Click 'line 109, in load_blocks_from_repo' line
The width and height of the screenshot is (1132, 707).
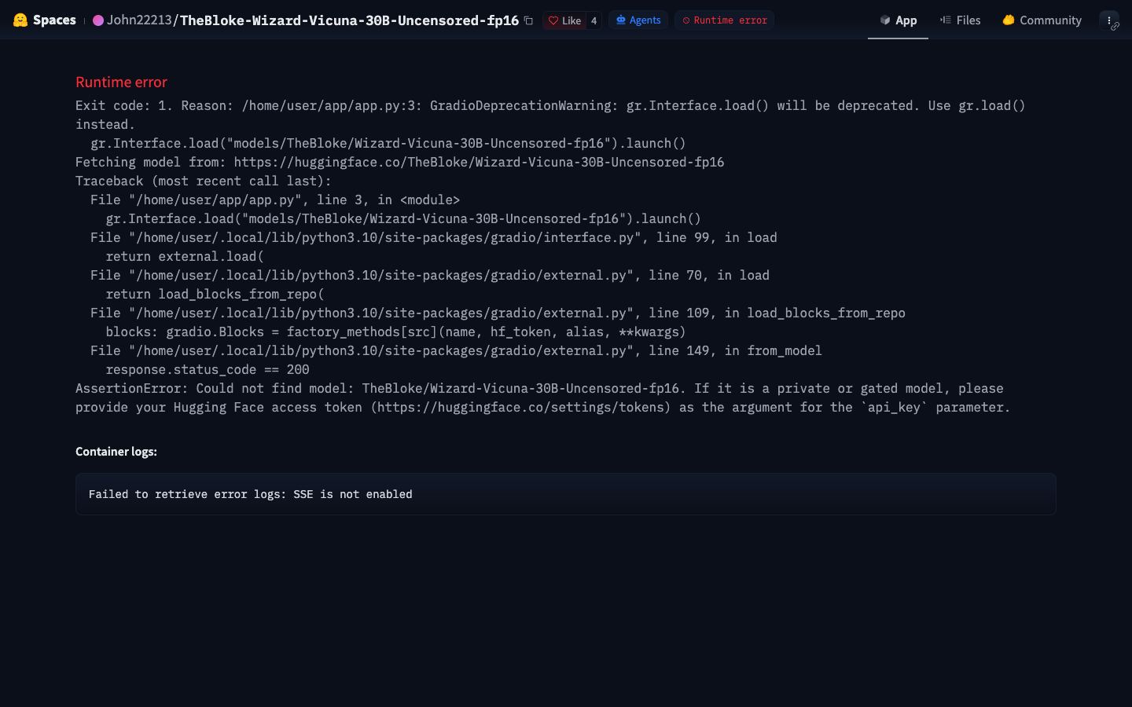coord(498,313)
